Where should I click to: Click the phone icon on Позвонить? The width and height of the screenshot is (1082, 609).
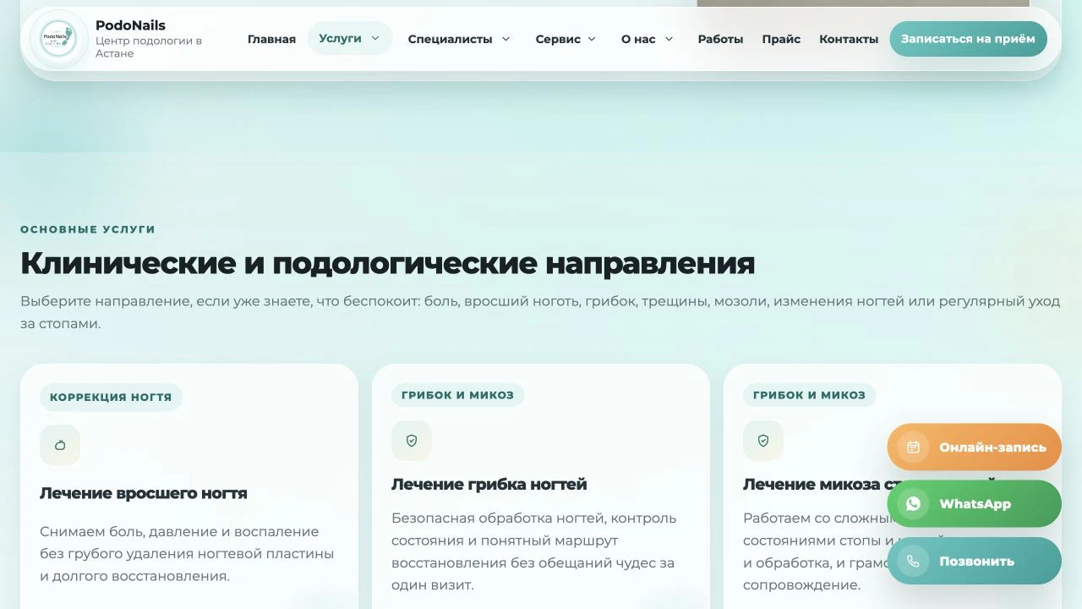[x=913, y=561]
